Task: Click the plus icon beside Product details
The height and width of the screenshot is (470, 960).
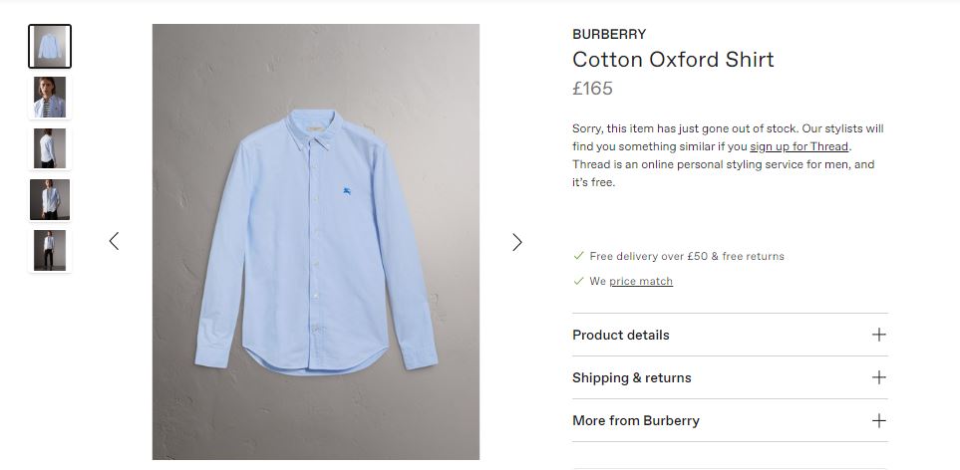Action: tap(878, 335)
